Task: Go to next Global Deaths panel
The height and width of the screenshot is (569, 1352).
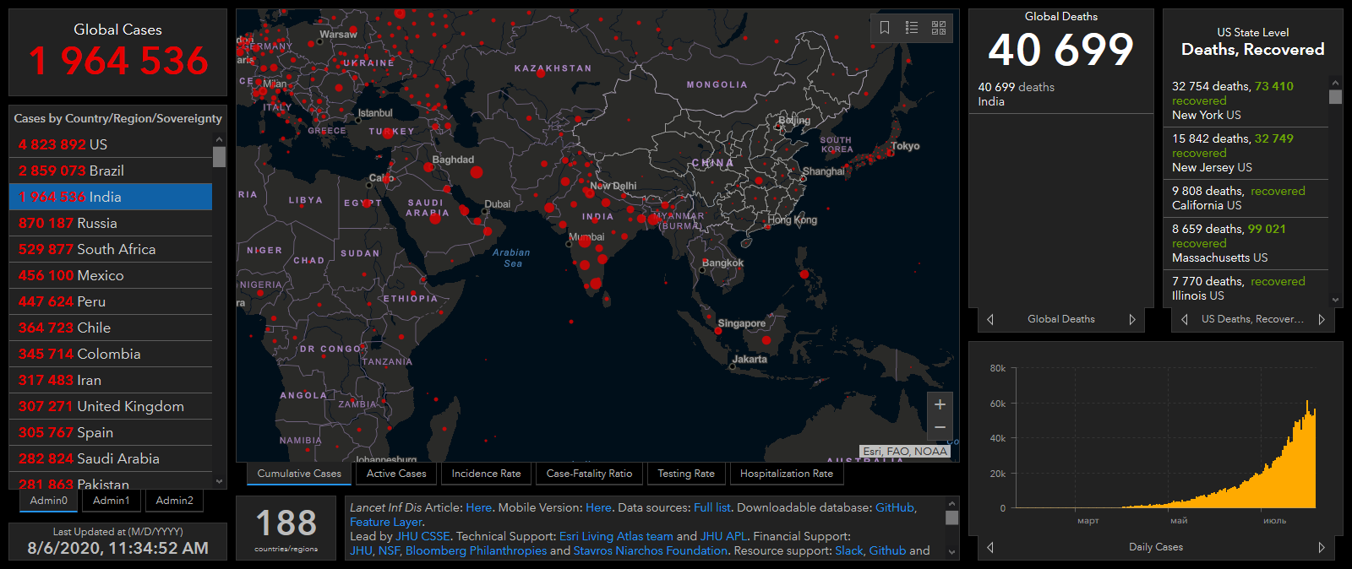Action: click(1132, 319)
